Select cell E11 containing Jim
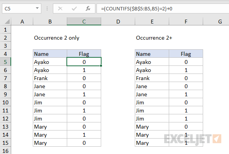Viewport: 229px width, 154px height. 152,110
